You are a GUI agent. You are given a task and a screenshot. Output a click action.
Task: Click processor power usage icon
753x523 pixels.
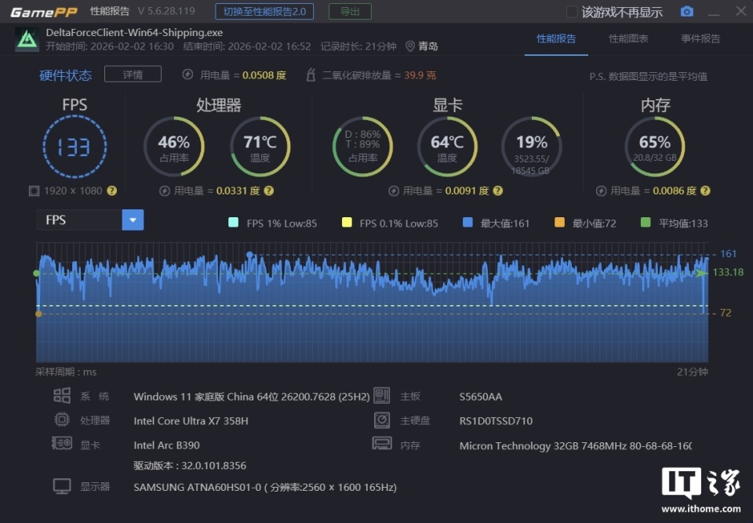click(x=165, y=191)
